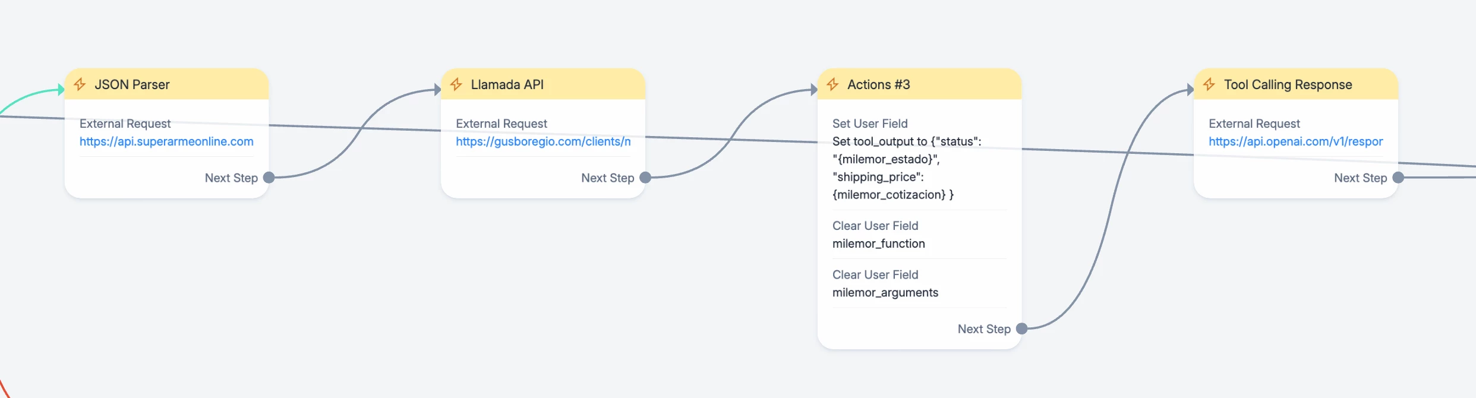Click the Clear User Field milemor_arguments action

(885, 292)
